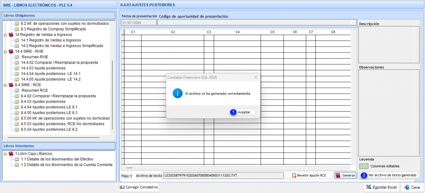Click icon beside 8.4.05 Ajustes posteriores LE 8.3
425x193 pixels.
(x=17, y=112)
